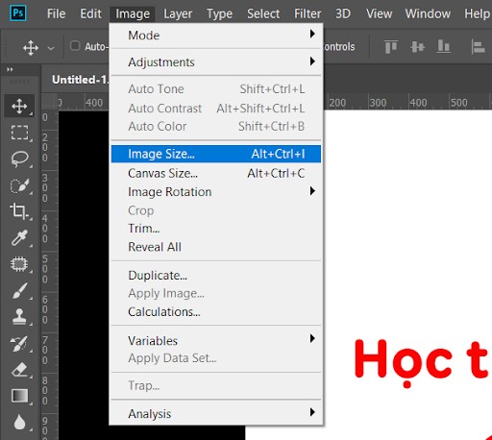Screen dimensions: 492x440
Task: Open the Type menu
Action: pyautogui.click(x=219, y=13)
